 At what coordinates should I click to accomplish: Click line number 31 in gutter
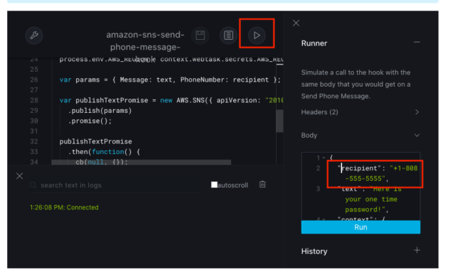pyautogui.click(x=34, y=131)
